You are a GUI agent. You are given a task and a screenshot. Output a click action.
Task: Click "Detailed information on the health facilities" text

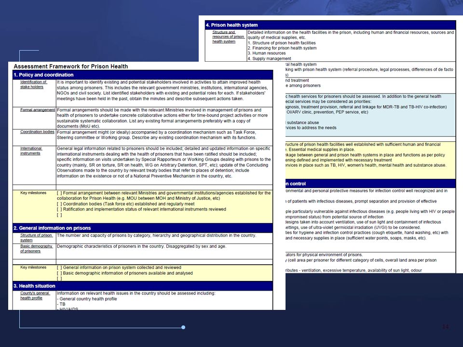[x=351, y=35]
